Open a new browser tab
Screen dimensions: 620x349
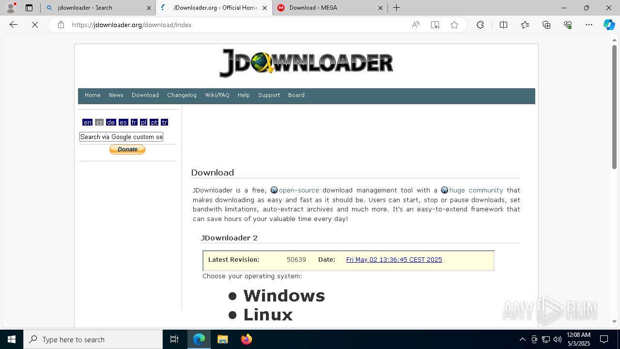[x=397, y=8]
